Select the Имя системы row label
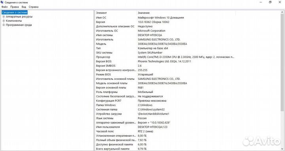The height and width of the screenshot is (151, 285). click(x=104, y=35)
